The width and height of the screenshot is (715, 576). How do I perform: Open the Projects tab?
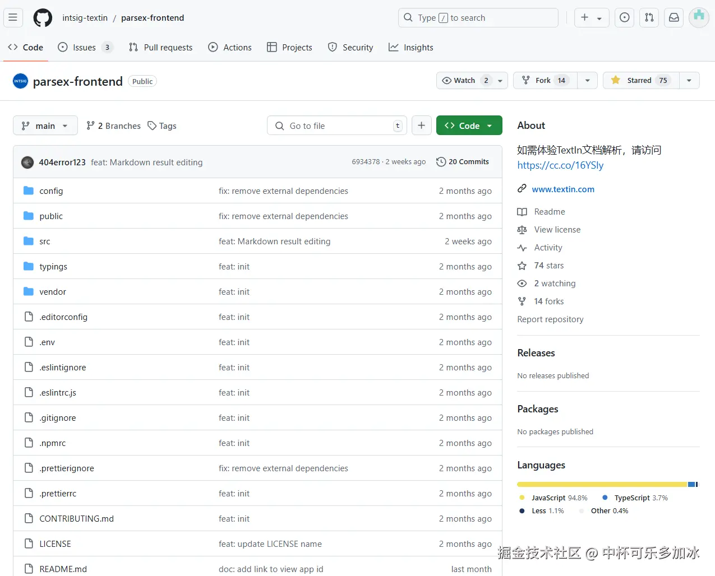pos(289,48)
